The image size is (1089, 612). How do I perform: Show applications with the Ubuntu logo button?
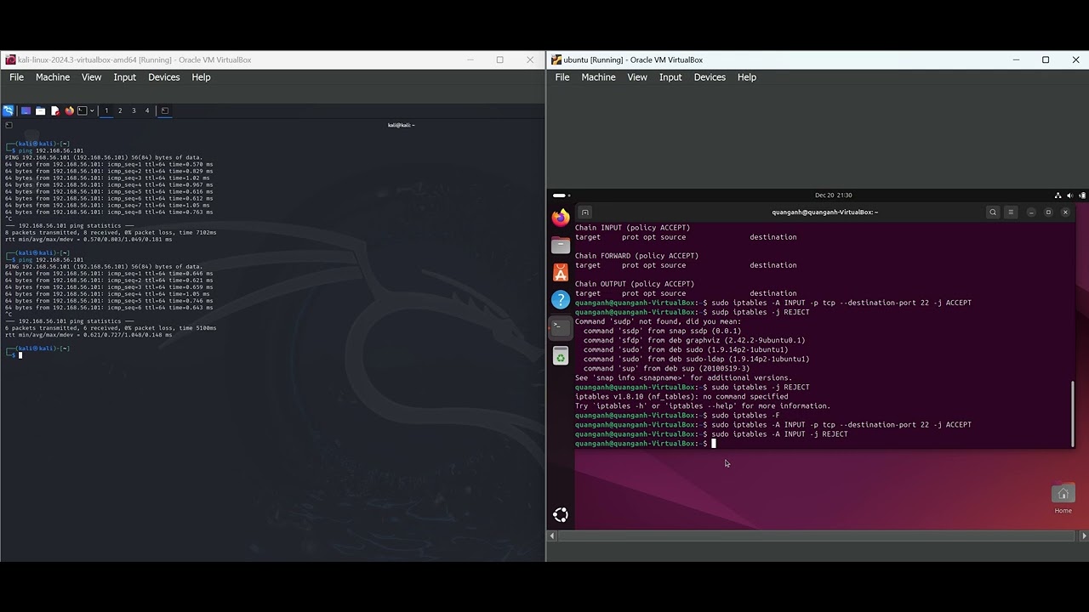click(560, 514)
